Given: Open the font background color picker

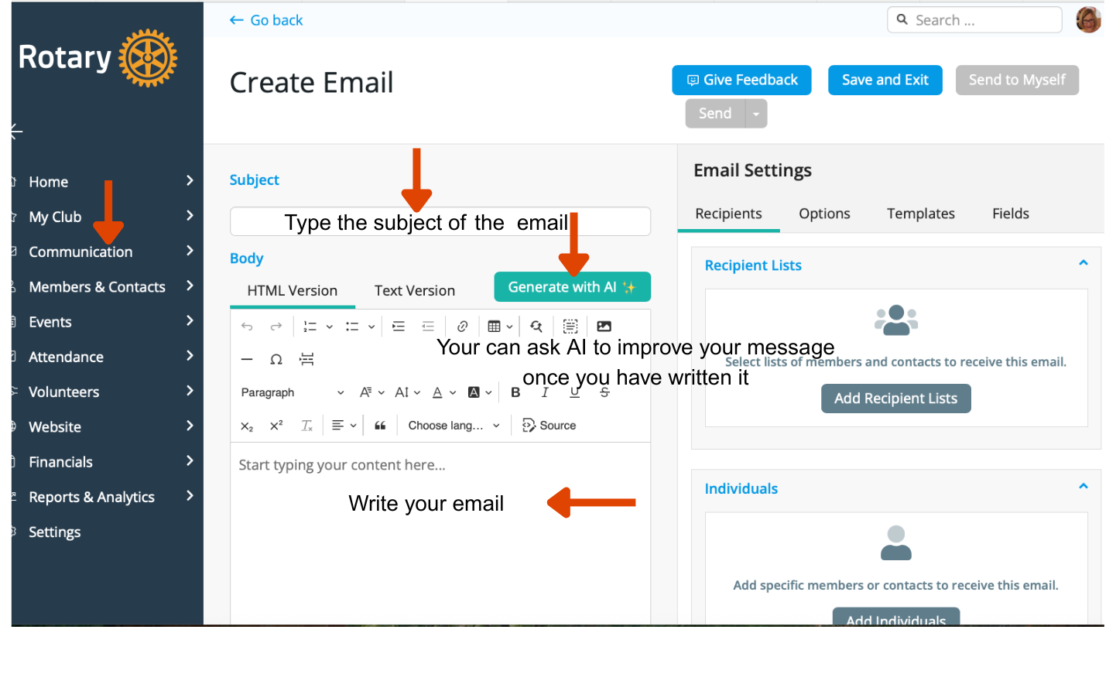Looking at the screenshot, I should coord(480,392).
